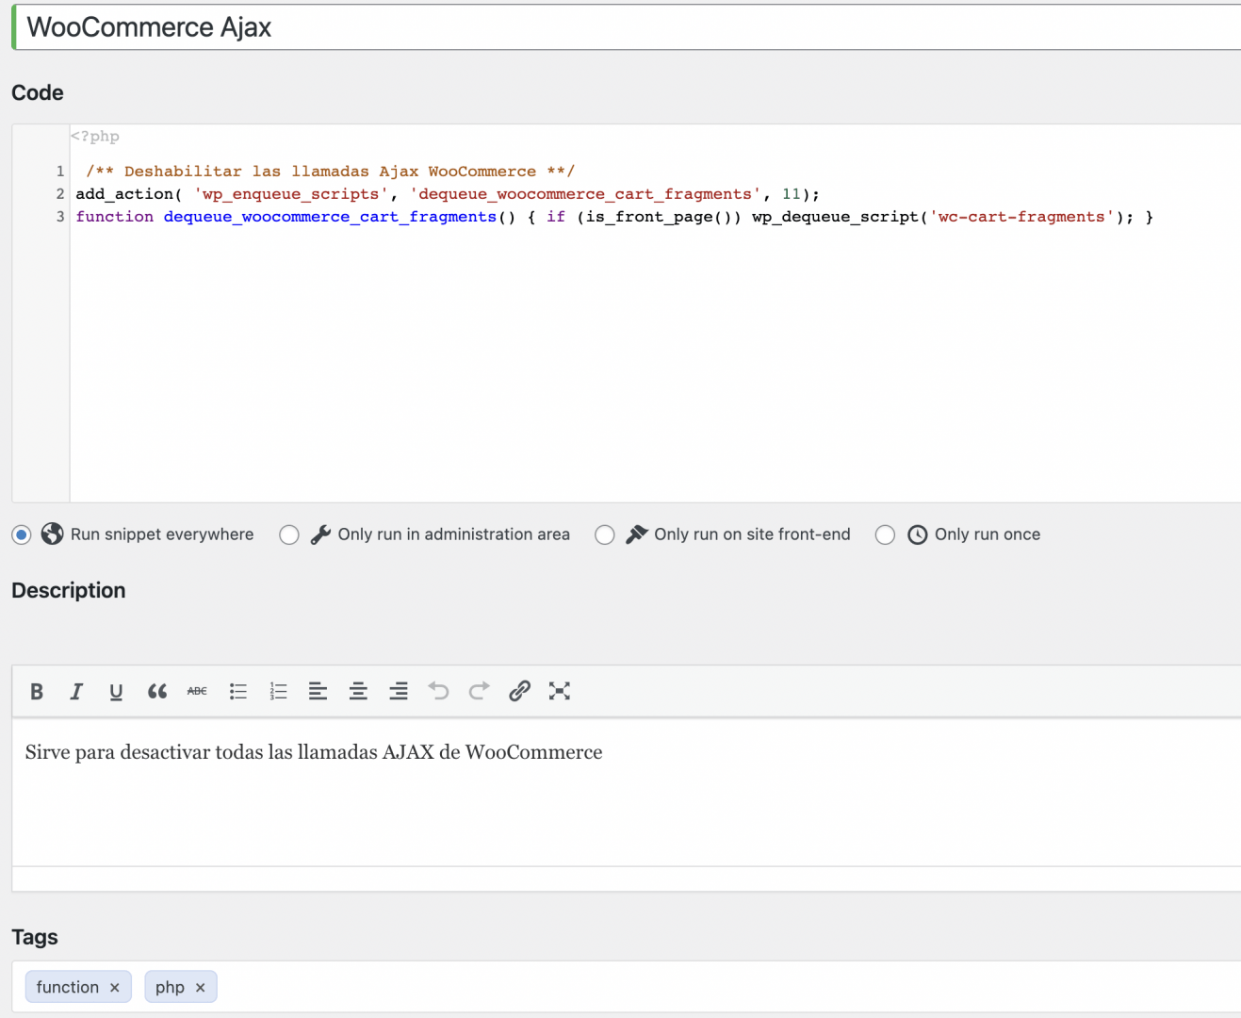Viewport: 1241px width, 1018px height.
Task: Insert a blockquote
Action: [157, 692]
